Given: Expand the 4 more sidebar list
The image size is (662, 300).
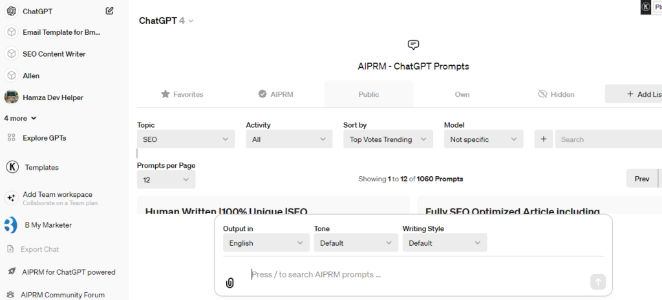Looking at the screenshot, I should tap(20, 118).
